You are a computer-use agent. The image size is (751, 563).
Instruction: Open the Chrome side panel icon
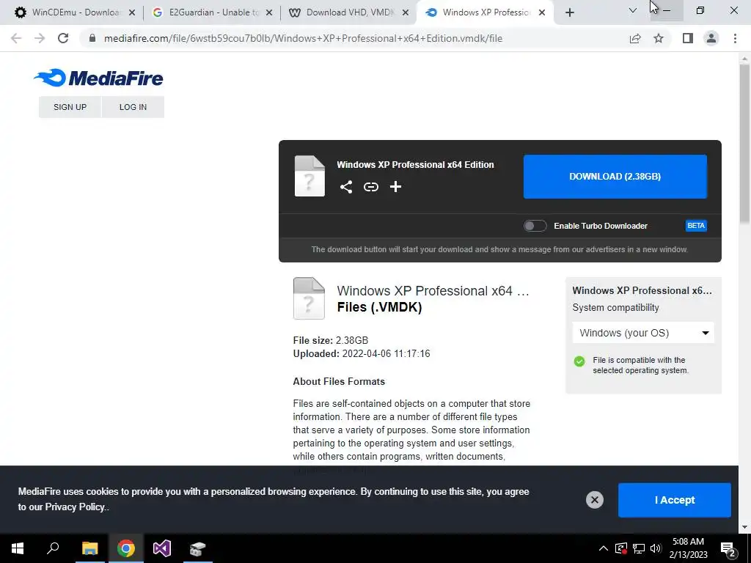tap(688, 38)
